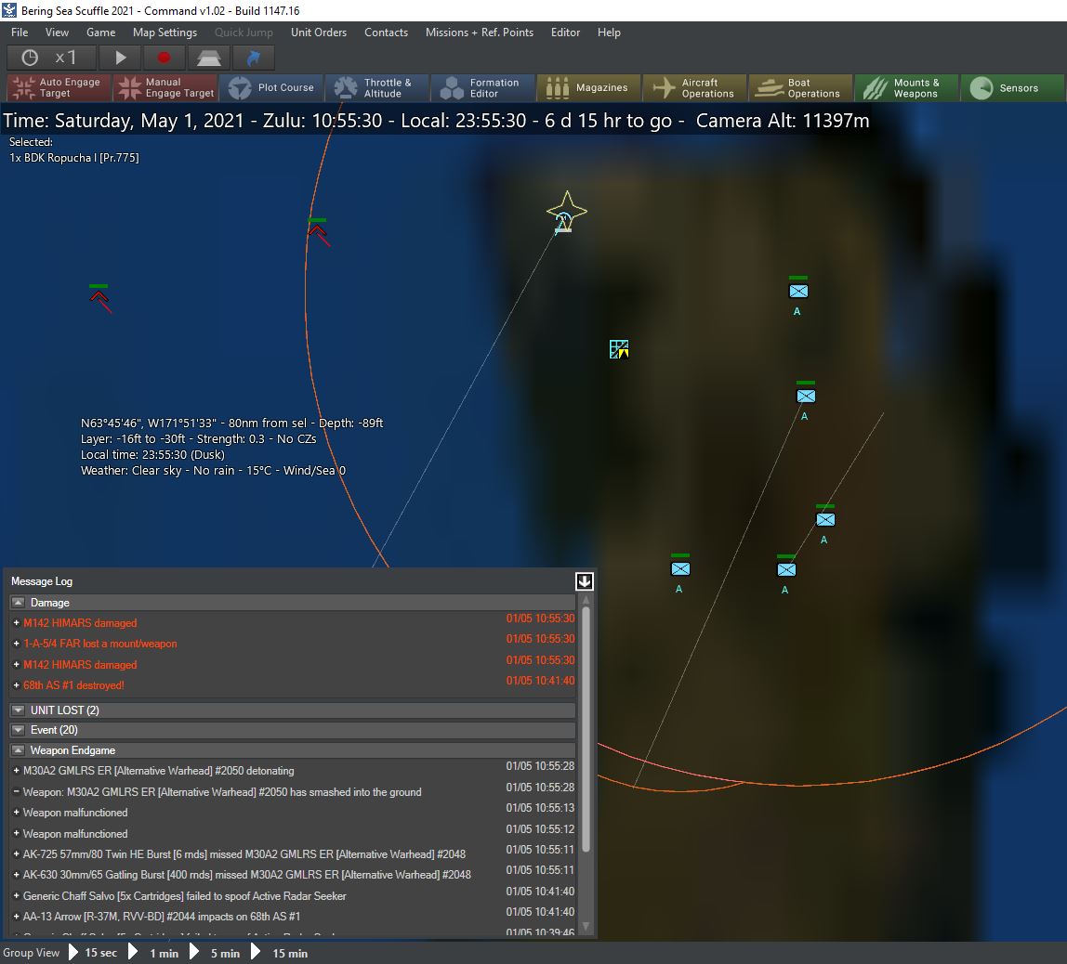This screenshot has width=1067, height=964.
Task: Expand M30A2 GMLRS #2050 detonating message
Action: (17, 770)
